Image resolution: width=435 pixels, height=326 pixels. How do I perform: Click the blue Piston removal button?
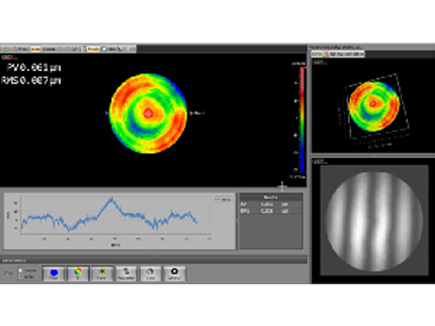[x=54, y=274]
